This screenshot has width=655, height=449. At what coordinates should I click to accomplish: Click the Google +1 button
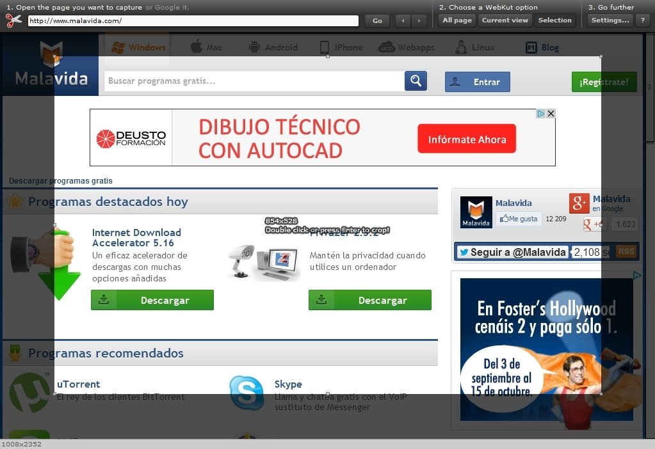[594, 224]
